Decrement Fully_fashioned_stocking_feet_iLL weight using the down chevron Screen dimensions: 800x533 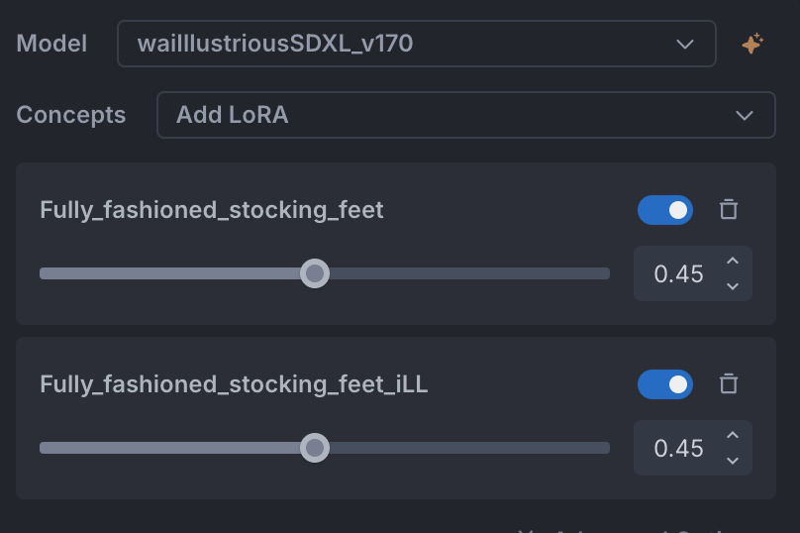click(x=733, y=461)
